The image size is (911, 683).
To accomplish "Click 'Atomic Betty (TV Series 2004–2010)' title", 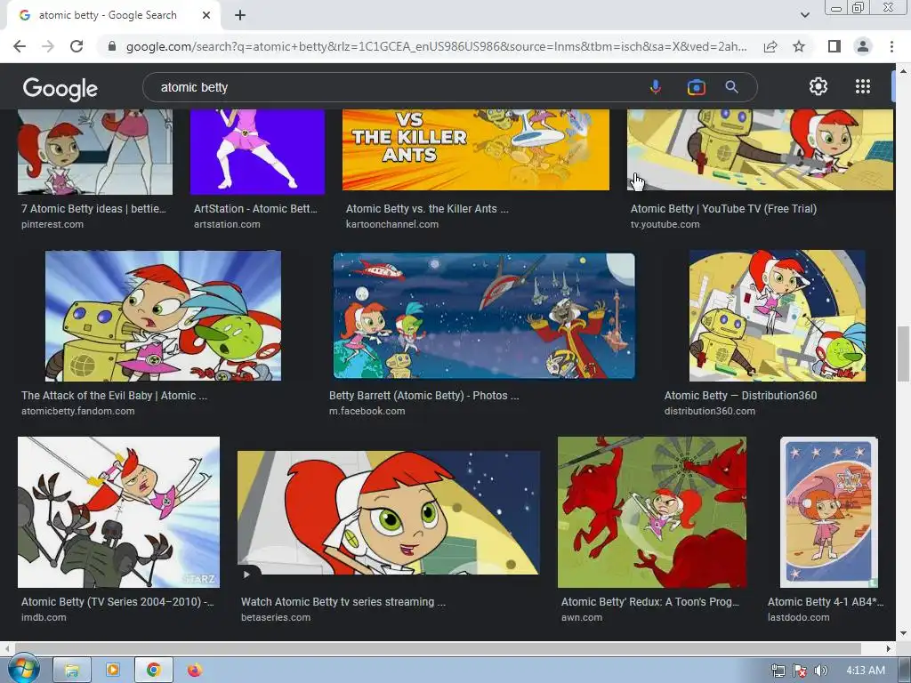I will click(117, 602).
